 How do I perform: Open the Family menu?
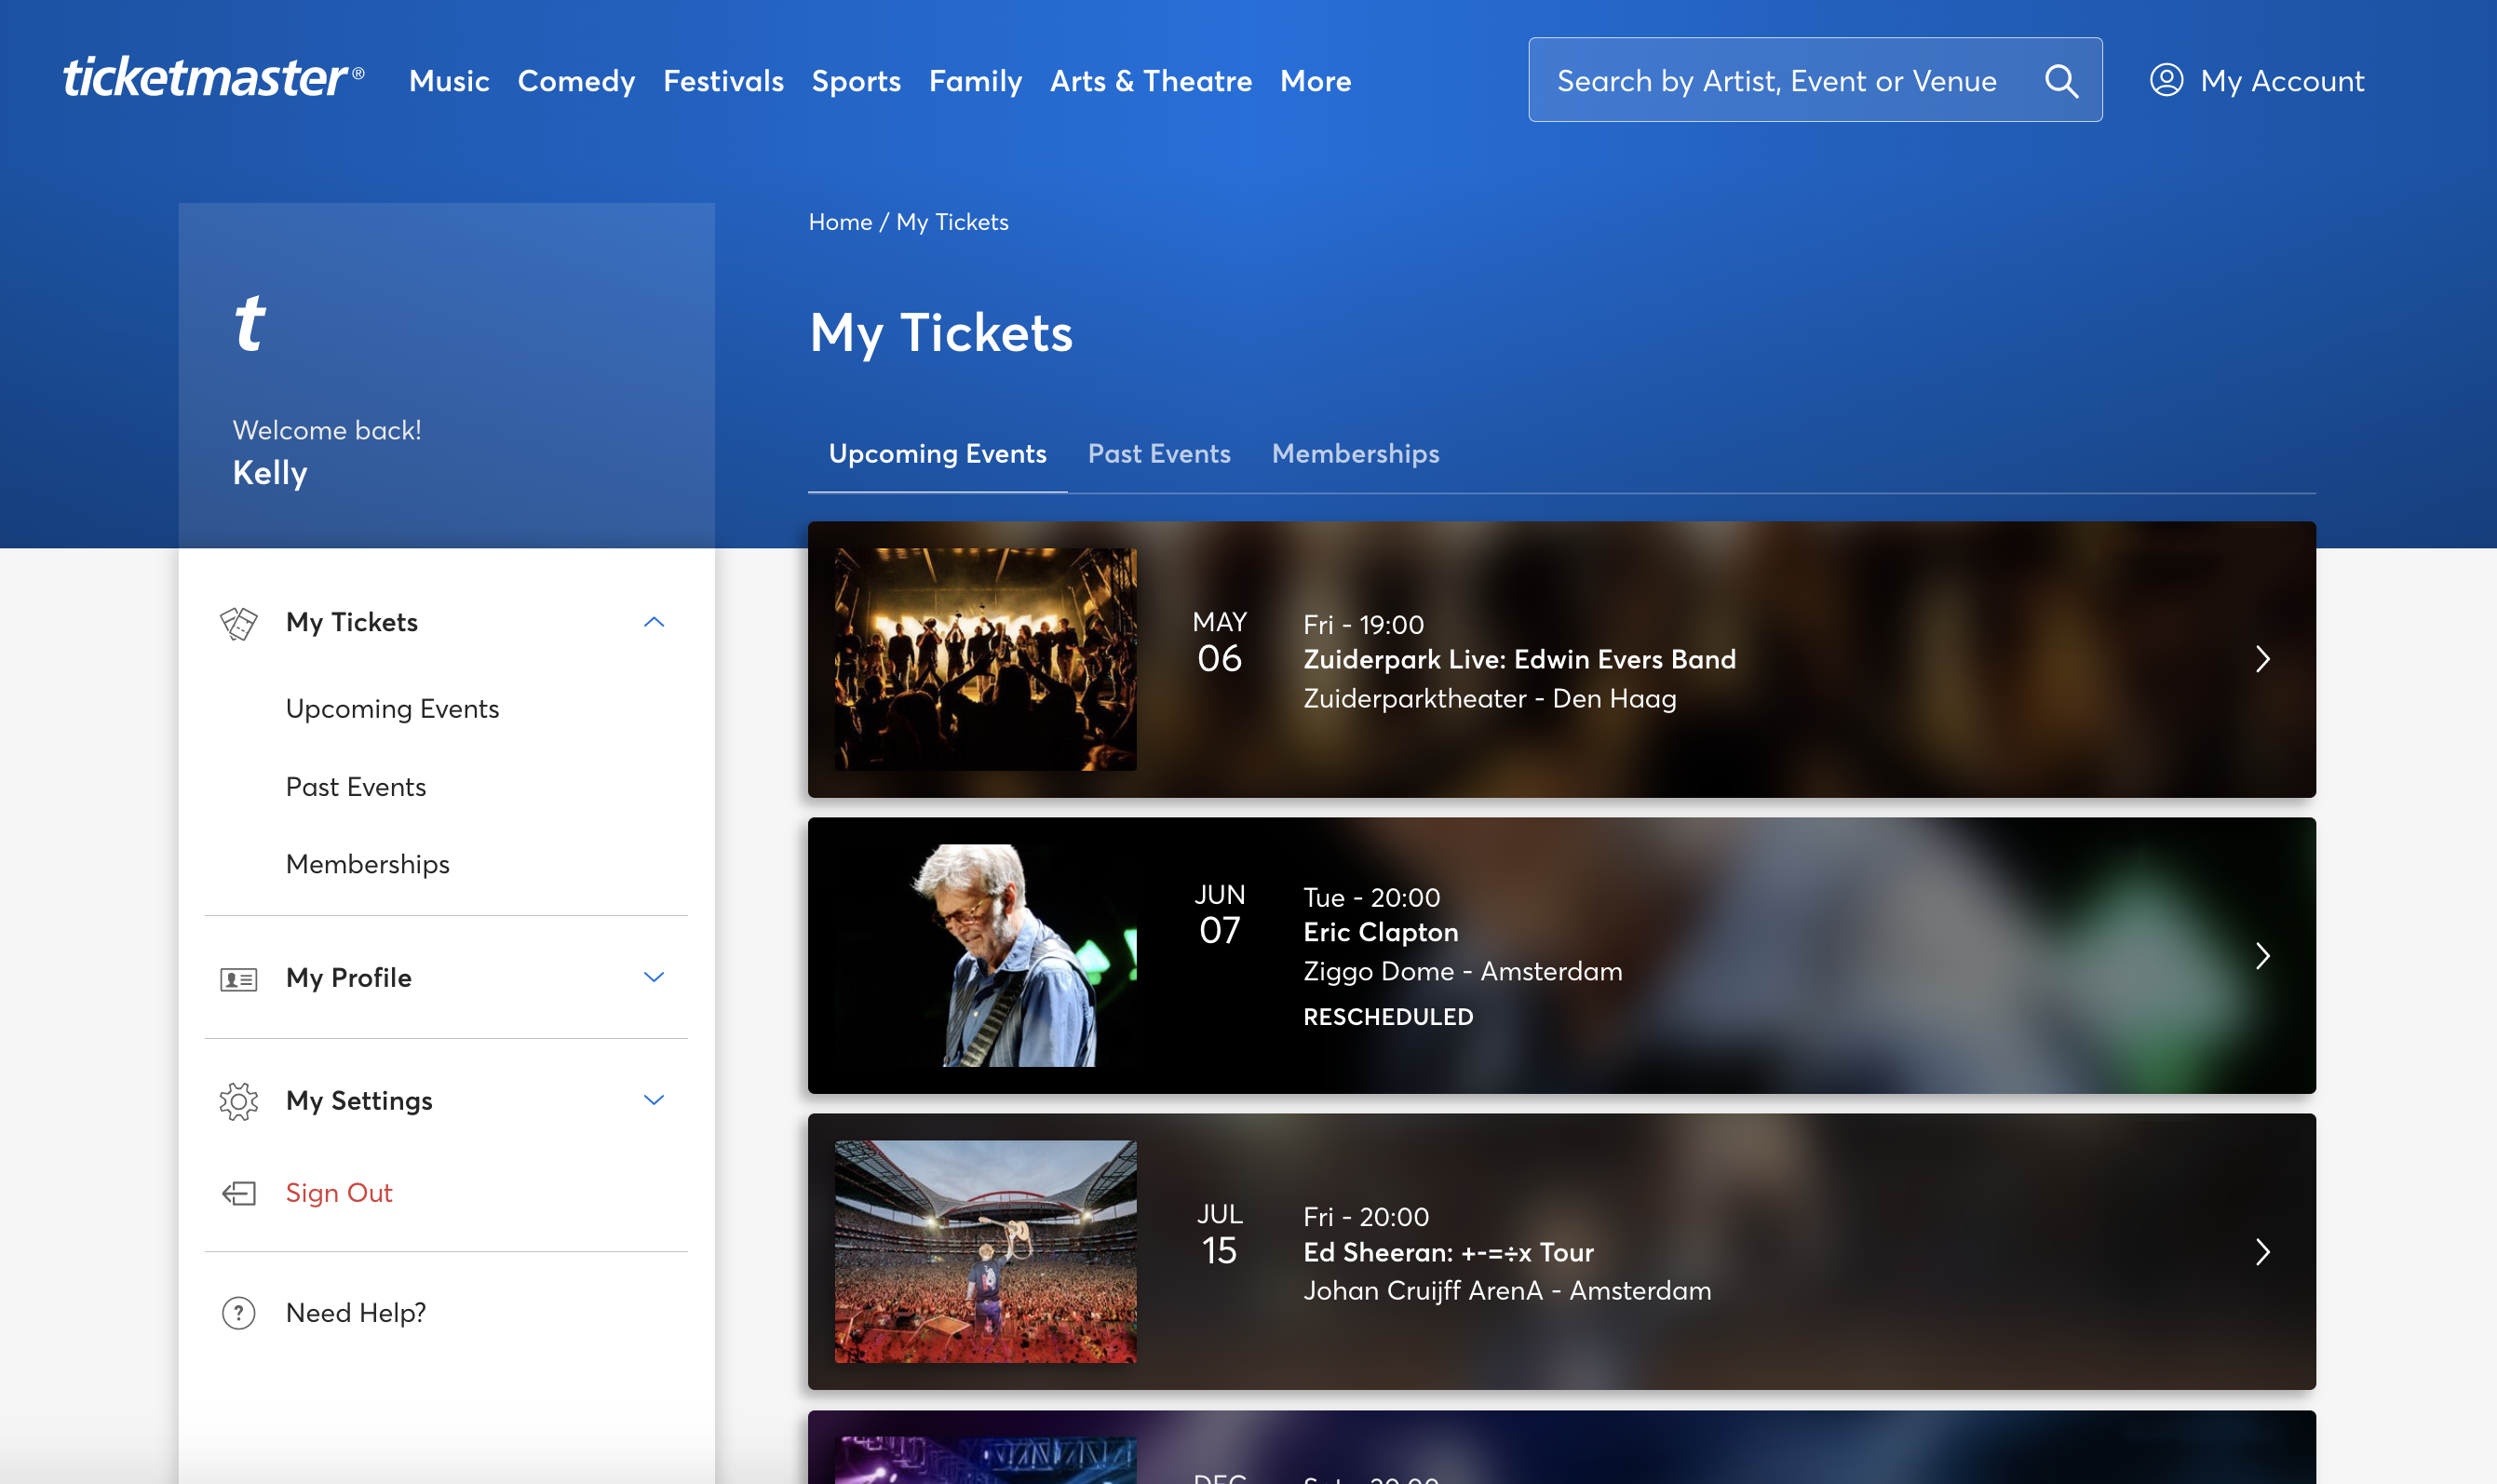pyautogui.click(x=975, y=81)
